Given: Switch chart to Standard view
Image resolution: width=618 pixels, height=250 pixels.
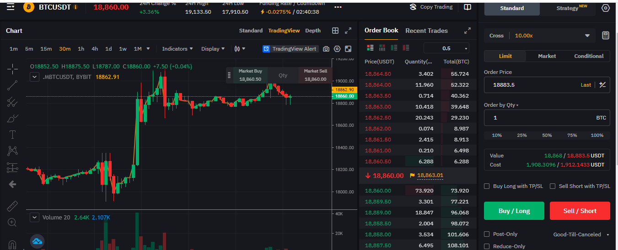Looking at the screenshot, I should coord(251,31).
